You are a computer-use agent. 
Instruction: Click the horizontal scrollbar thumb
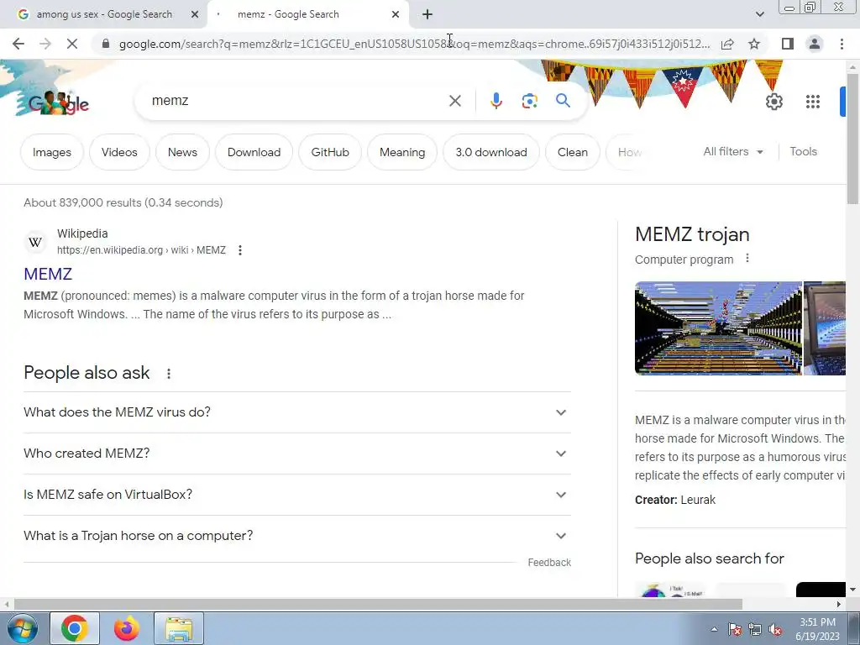[378, 604]
